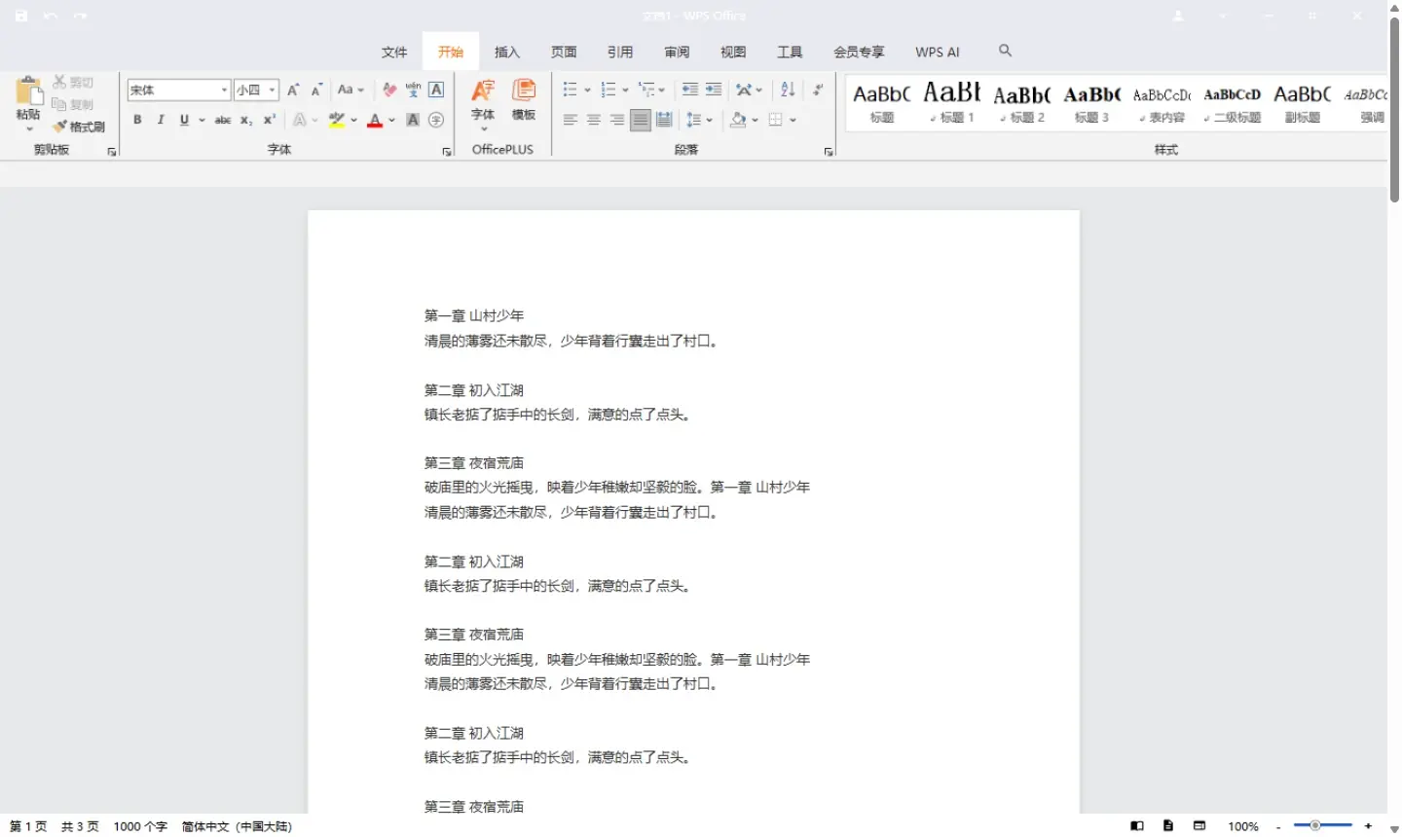The image size is (1402, 837).
Task: Click the search magnifier icon in ribbon tabs
Action: click(1006, 51)
